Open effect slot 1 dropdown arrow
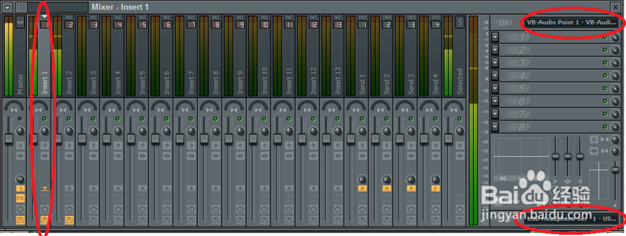Screen dimensions: 626x236 [495, 37]
